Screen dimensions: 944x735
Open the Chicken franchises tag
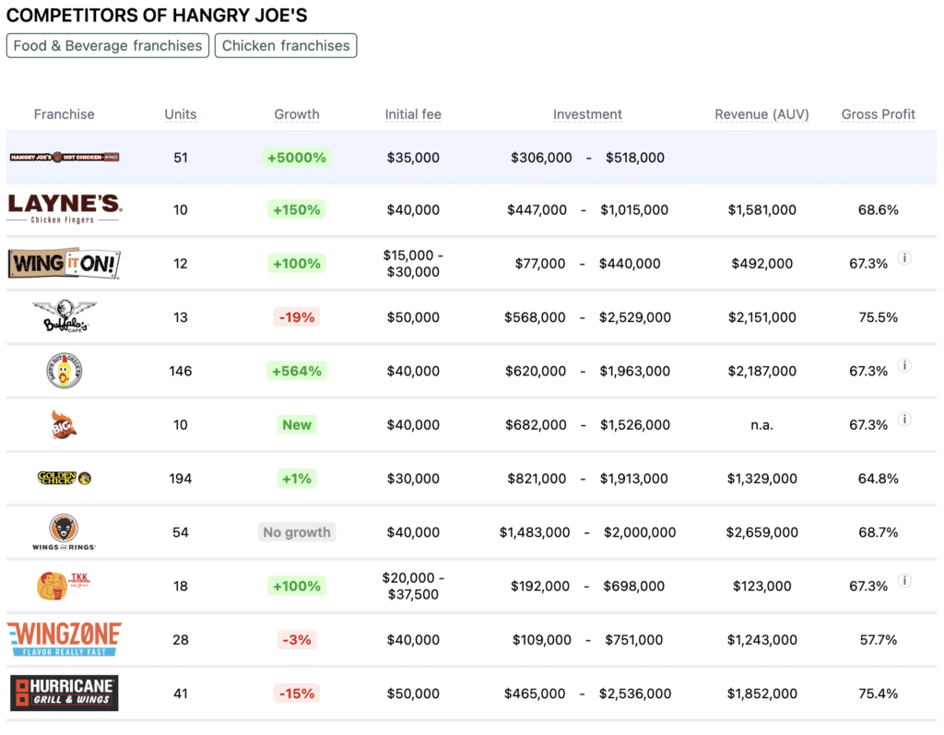[286, 46]
